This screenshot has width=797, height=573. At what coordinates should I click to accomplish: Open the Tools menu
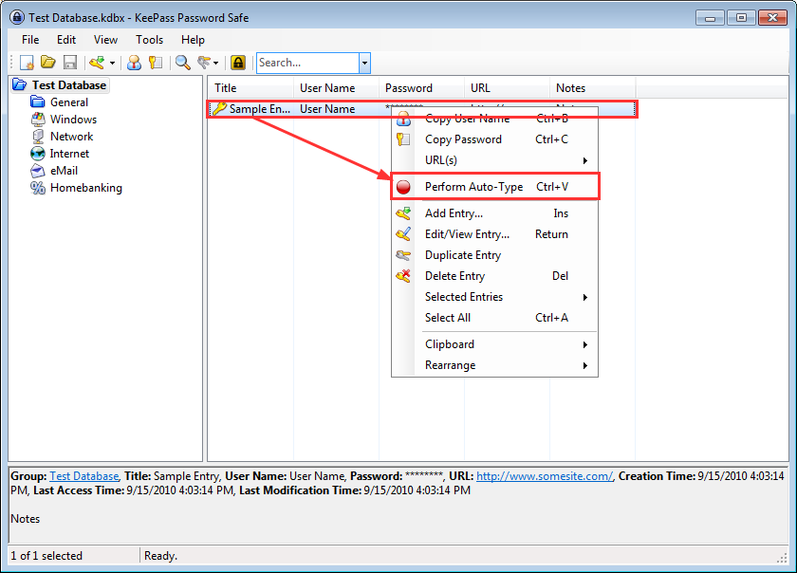[x=150, y=40]
